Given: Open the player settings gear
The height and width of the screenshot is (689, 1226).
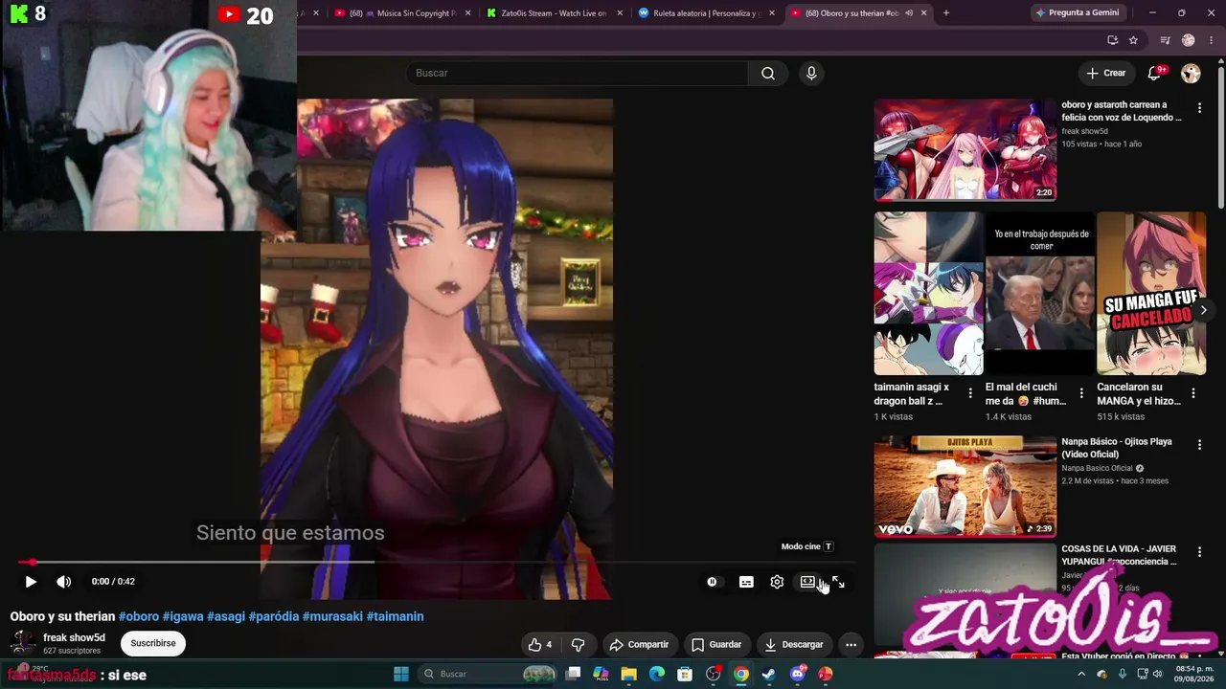Looking at the screenshot, I should click(x=777, y=582).
